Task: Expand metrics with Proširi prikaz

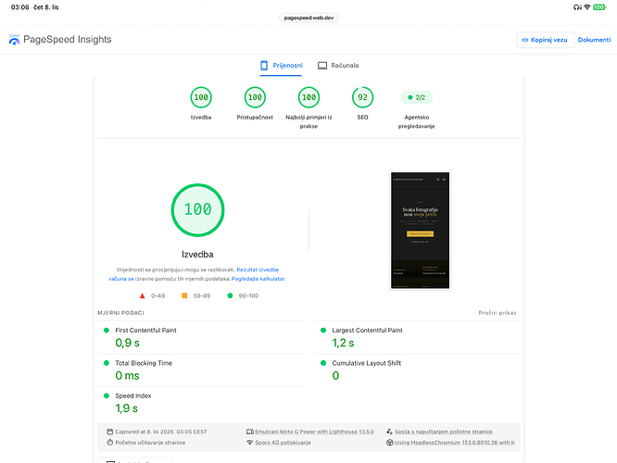Action: (497, 313)
